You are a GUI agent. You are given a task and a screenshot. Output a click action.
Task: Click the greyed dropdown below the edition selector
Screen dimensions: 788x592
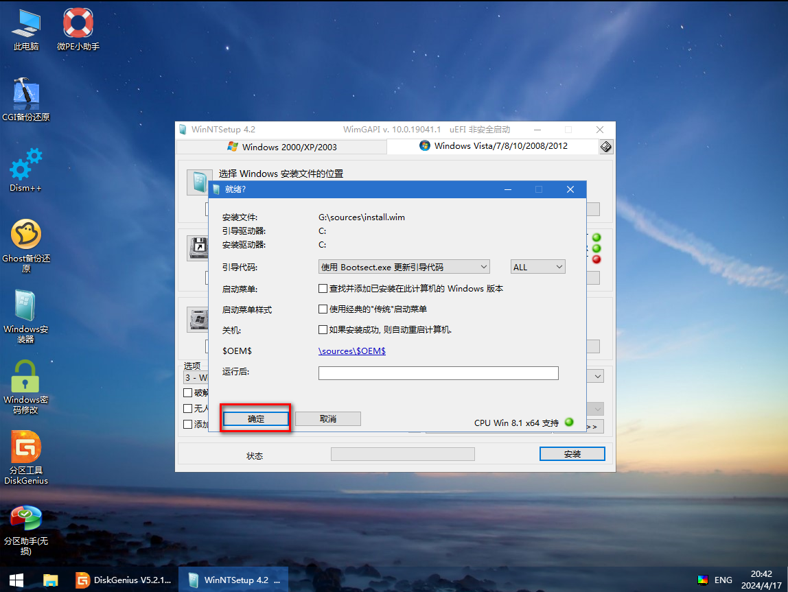598,409
